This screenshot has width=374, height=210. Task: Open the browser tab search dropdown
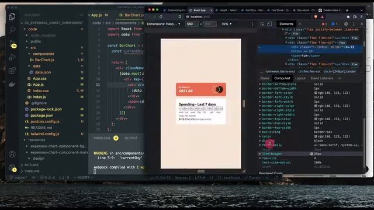pyautogui.click(x=361, y=10)
